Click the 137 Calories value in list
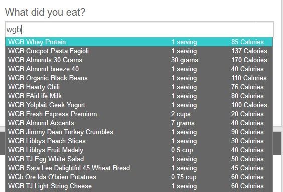This screenshot has height=192, width=283. 249,51
